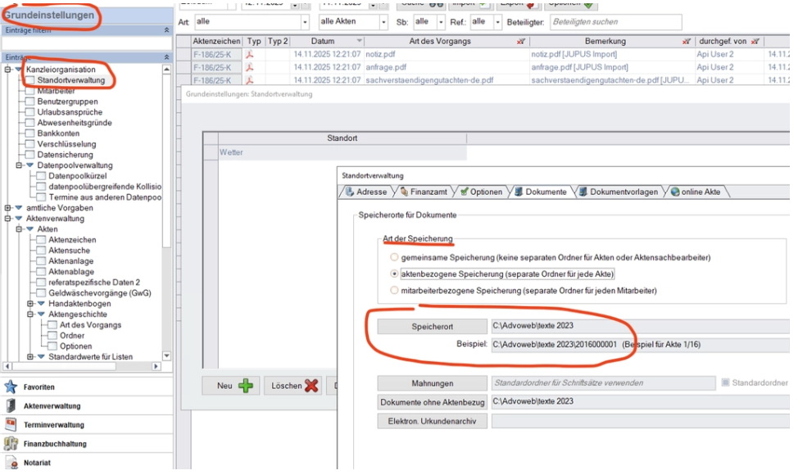Open the Notariat icon
Screen dimensions: 798x475
tap(11, 462)
